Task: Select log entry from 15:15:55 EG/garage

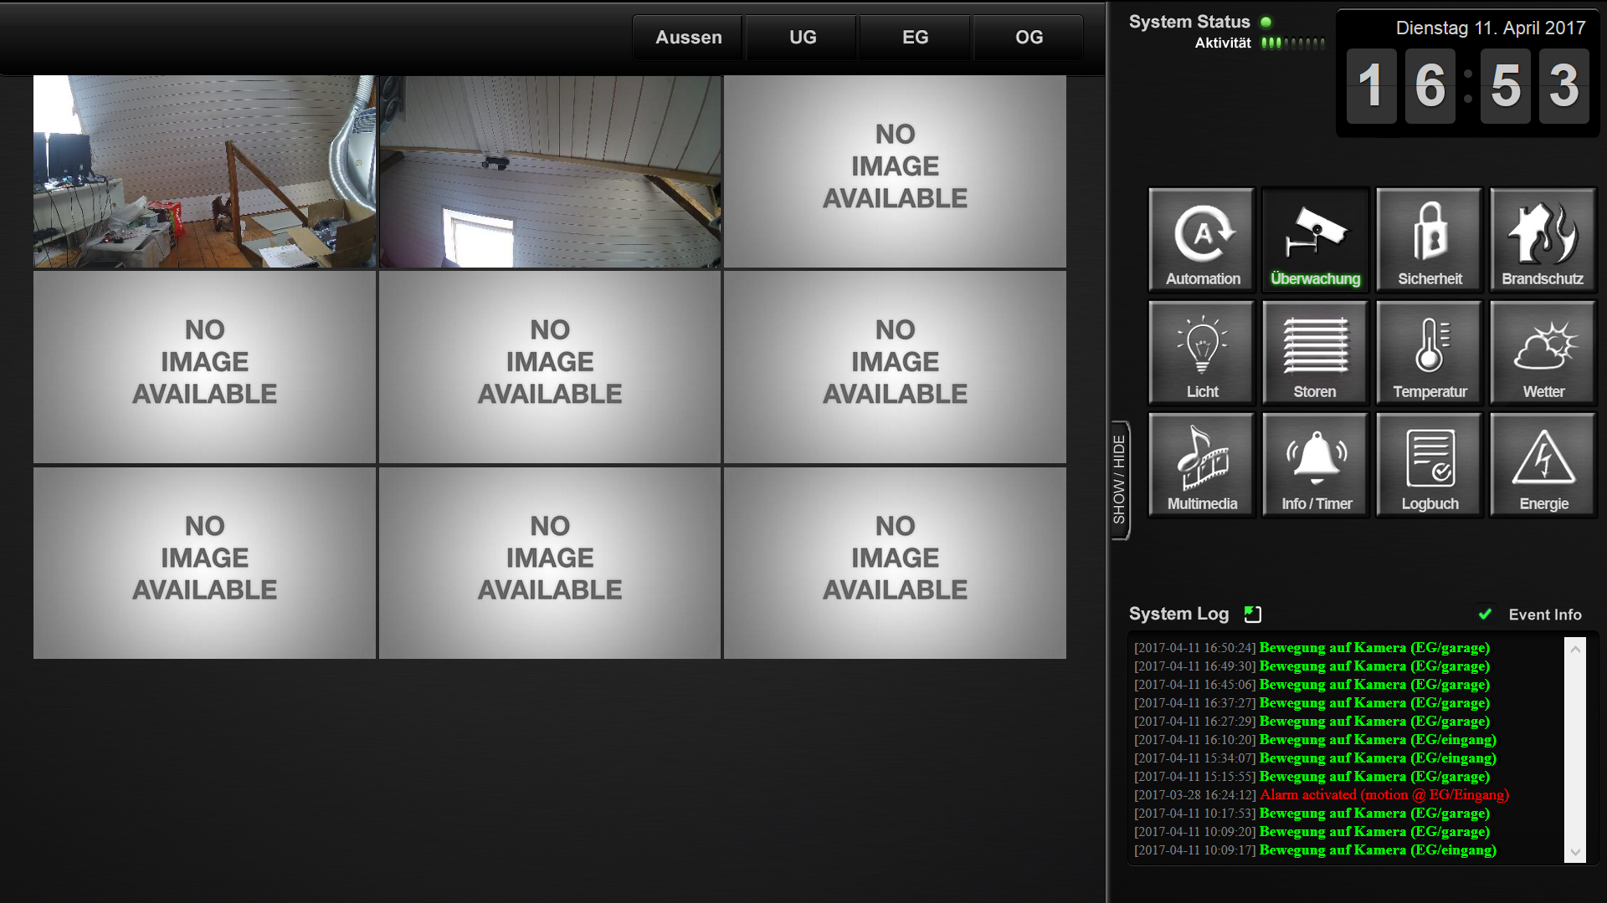Action: tap(1312, 777)
